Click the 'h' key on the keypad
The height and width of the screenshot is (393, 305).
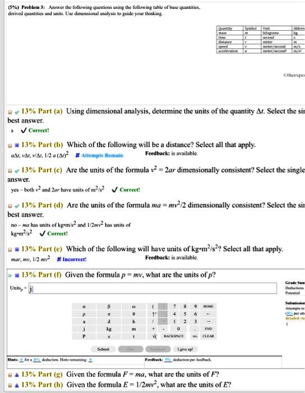[133, 321]
